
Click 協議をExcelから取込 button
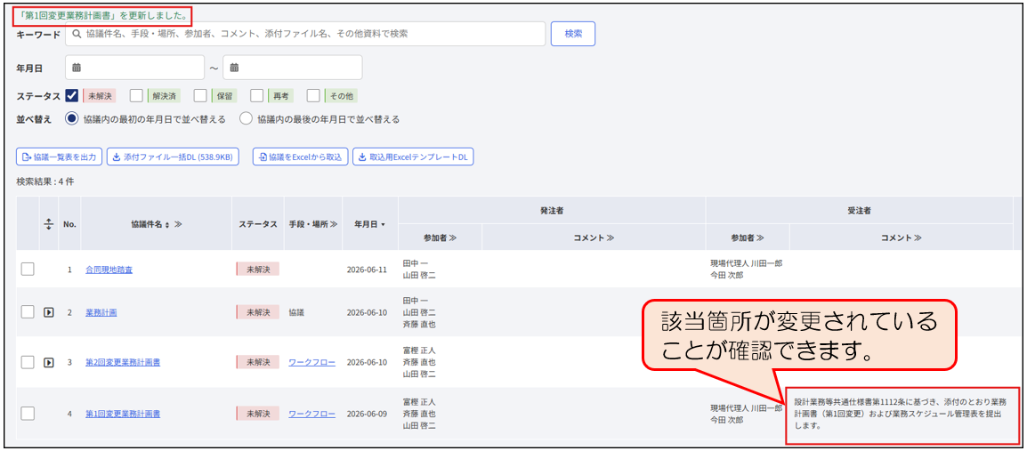click(x=301, y=157)
